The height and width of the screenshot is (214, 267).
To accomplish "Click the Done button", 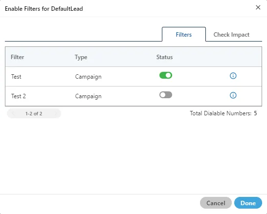I will tap(248, 203).
